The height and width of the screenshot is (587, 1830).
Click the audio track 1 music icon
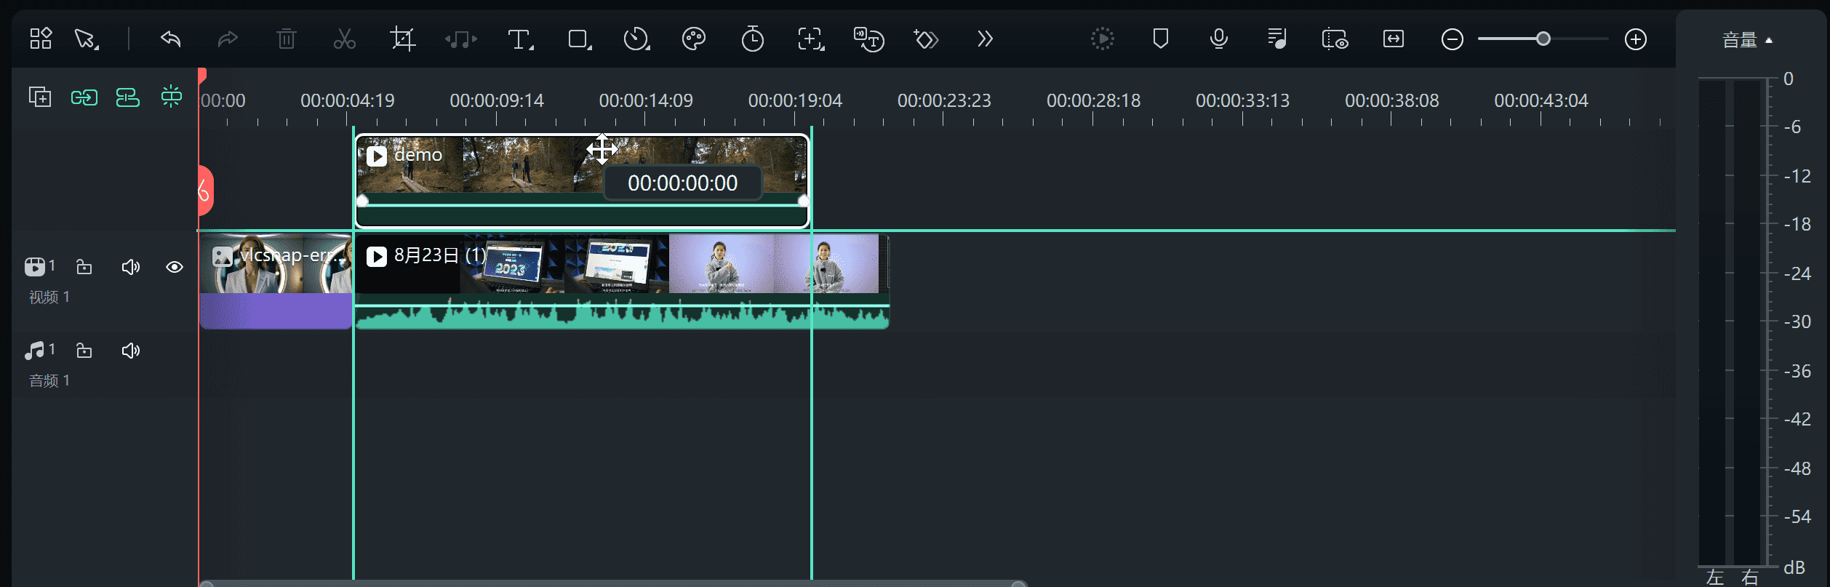tap(35, 351)
